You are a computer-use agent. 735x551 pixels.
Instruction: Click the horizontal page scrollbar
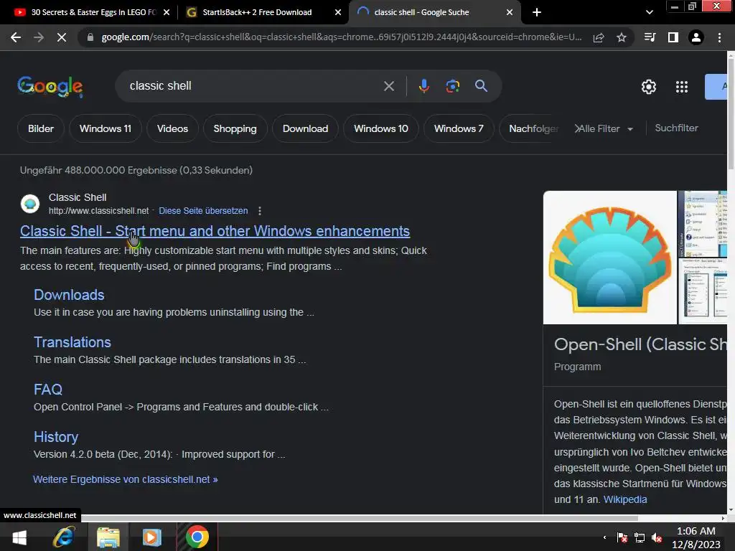coord(359,518)
